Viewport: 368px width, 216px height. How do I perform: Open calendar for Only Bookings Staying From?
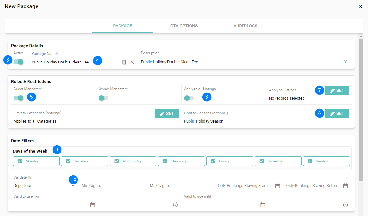[x=277, y=186]
